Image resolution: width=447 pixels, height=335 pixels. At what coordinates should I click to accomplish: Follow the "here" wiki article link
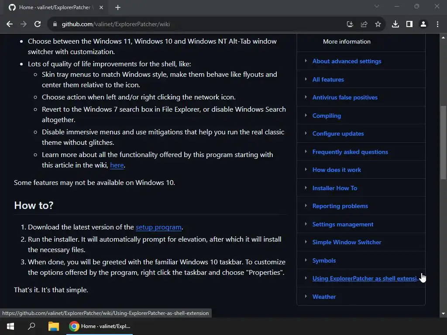tap(117, 165)
